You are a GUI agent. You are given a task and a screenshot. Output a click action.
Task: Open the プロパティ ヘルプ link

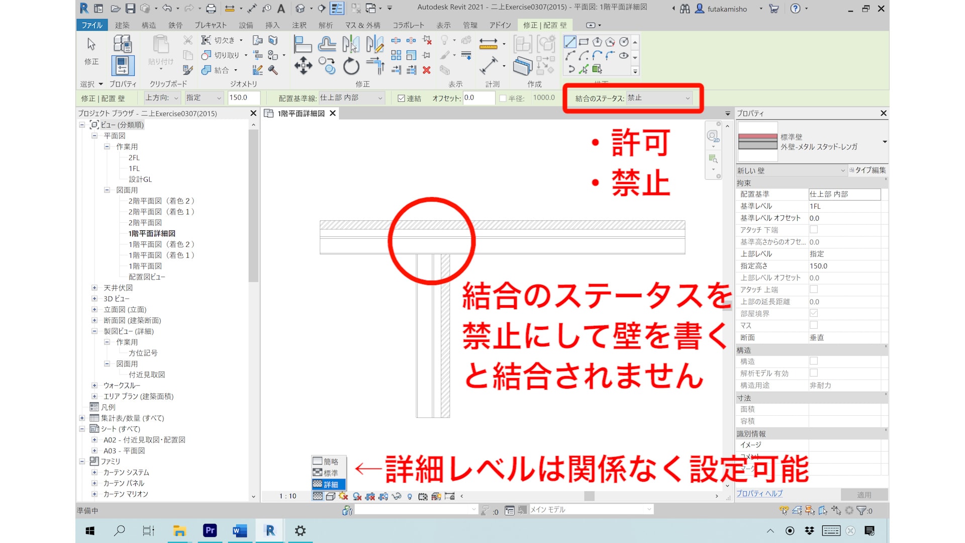759,494
